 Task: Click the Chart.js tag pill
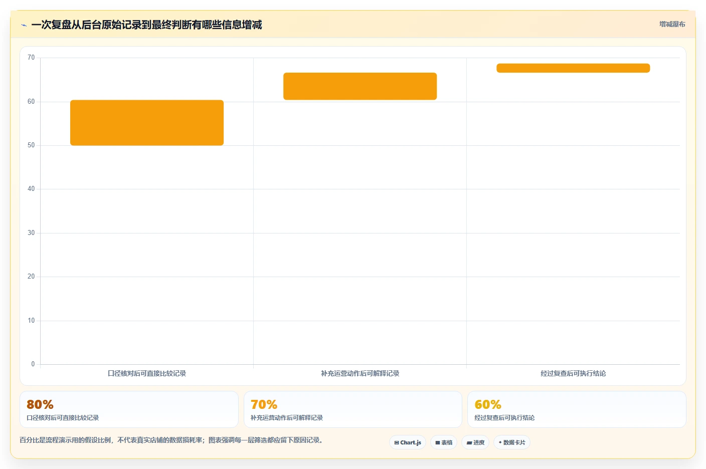coord(408,442)
